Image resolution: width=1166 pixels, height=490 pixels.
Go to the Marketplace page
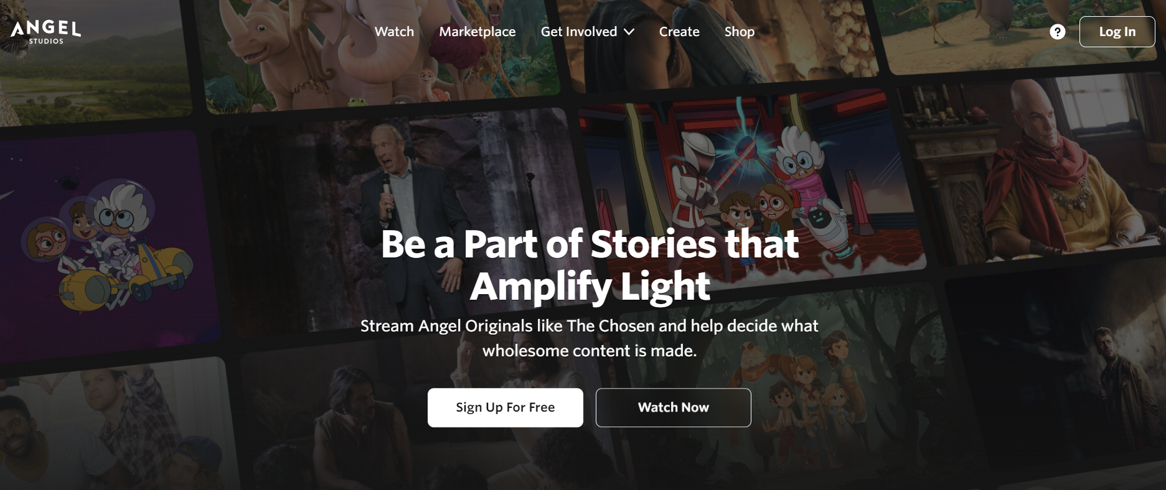tap(477, 32)
